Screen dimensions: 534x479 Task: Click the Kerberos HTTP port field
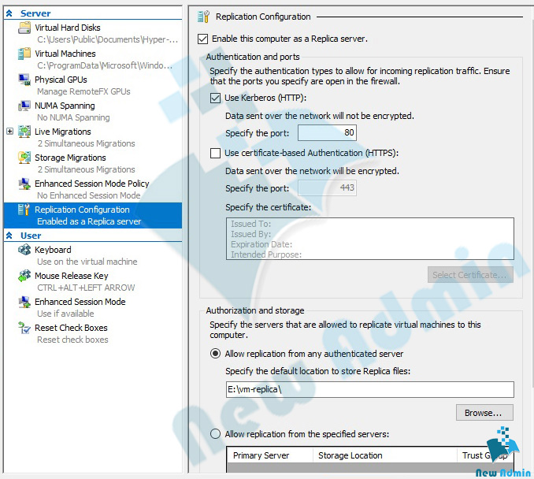pos(327,133)
